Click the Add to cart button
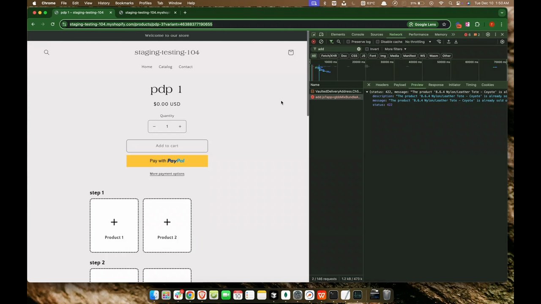 coord(167,146)
